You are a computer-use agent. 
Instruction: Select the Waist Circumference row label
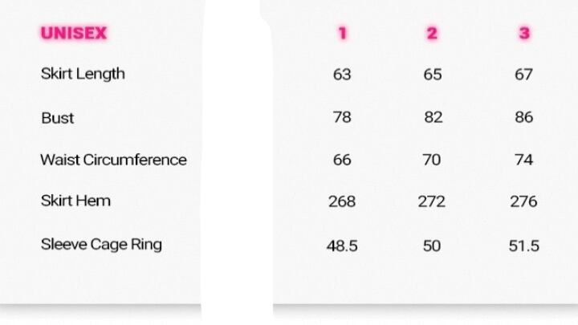coord(113,160)
